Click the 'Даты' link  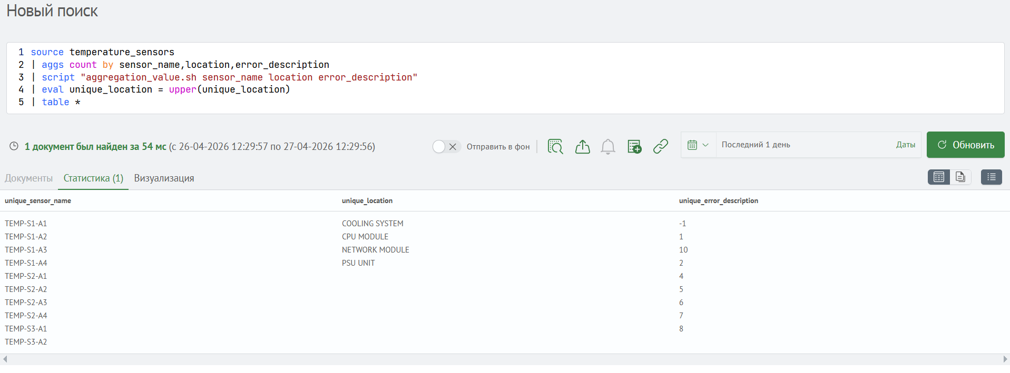(906, 145)
